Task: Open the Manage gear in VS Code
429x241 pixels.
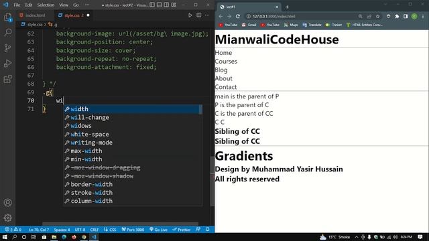Action: pyautogui.click(x=7, y=218)
